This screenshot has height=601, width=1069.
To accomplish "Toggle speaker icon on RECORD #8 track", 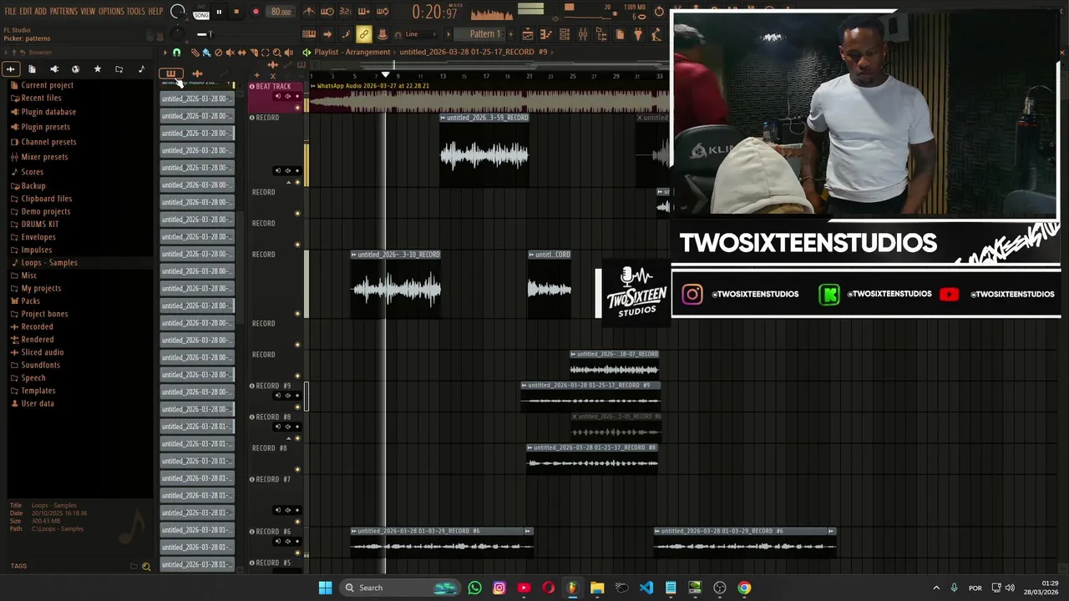I will pos(287,427).
